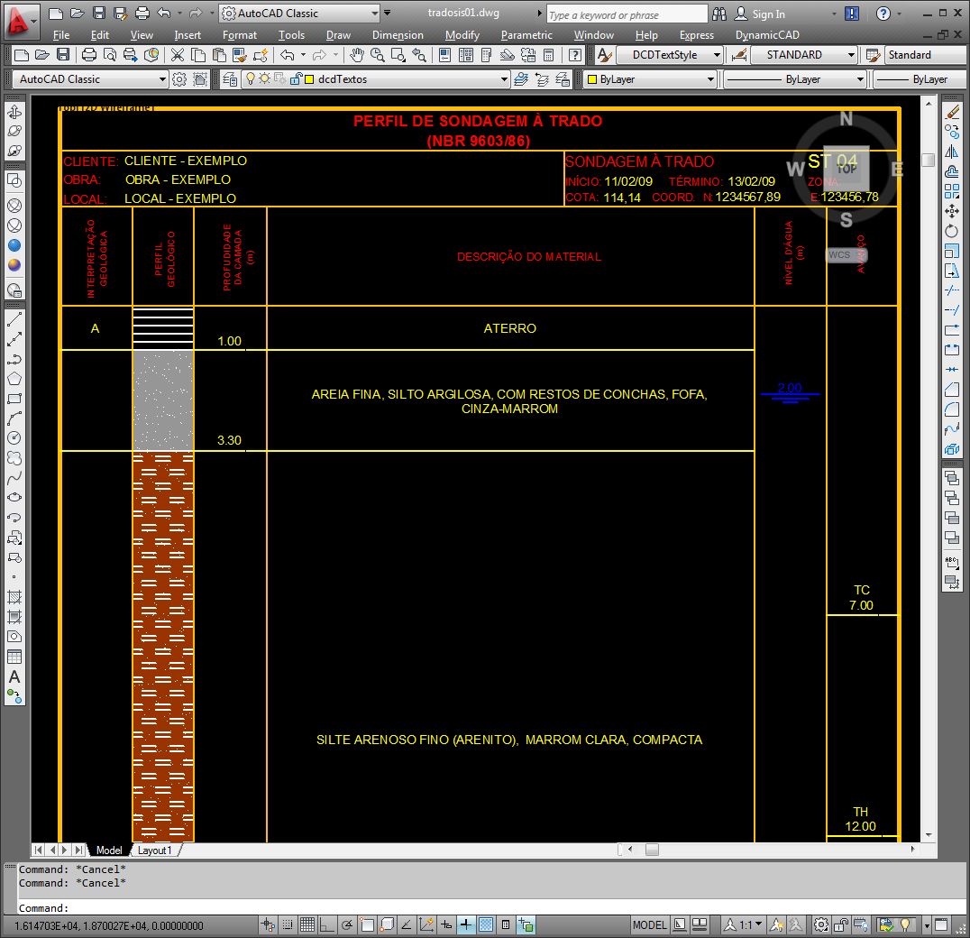The width and height of the screenshot is (970, 938).
Task: Select the Multiline Text tool
Action: pyautogui.click(x=14, y=676)
